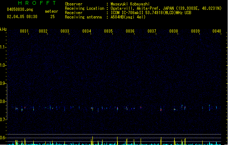Click the HROFFT title text
The image size is (228, 145).
click(x=37, y=3)
